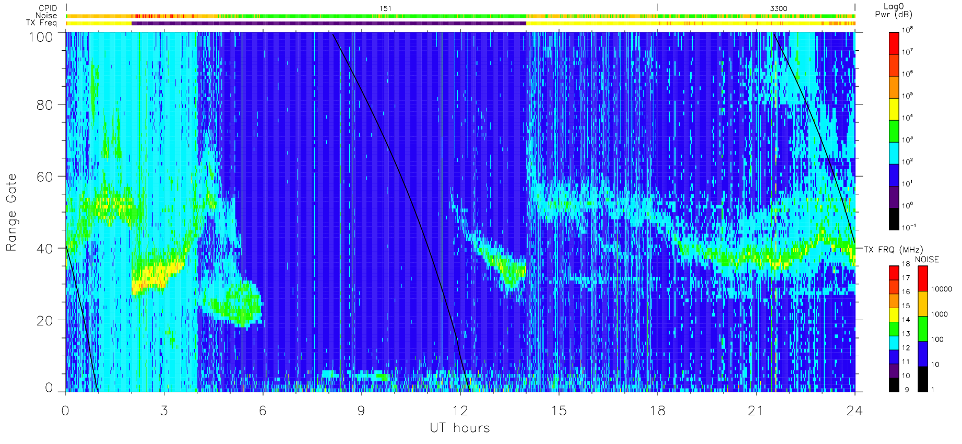The height and width of the screenshot is (444, 962).
Task: Click the "TX Freq" label beside the top strip
Action: [x=41, y=23]
